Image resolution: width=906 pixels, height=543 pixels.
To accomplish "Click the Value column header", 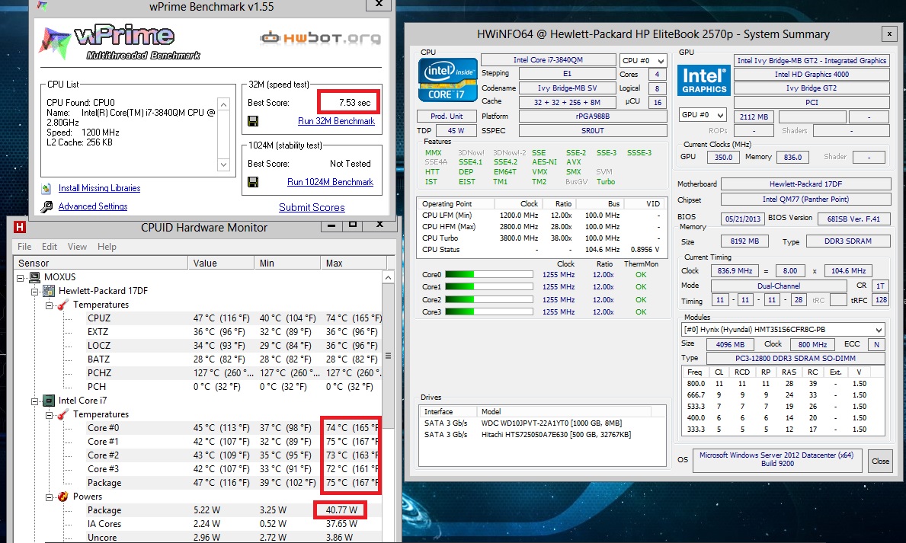I will click(221, 264).
